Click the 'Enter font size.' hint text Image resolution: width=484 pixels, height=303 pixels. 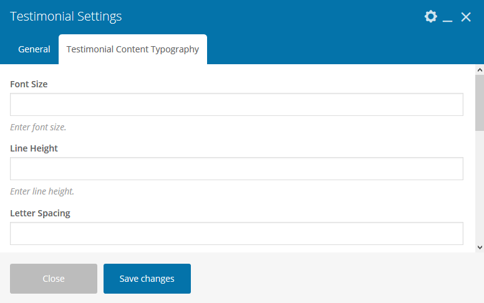(x=38, y=127)
